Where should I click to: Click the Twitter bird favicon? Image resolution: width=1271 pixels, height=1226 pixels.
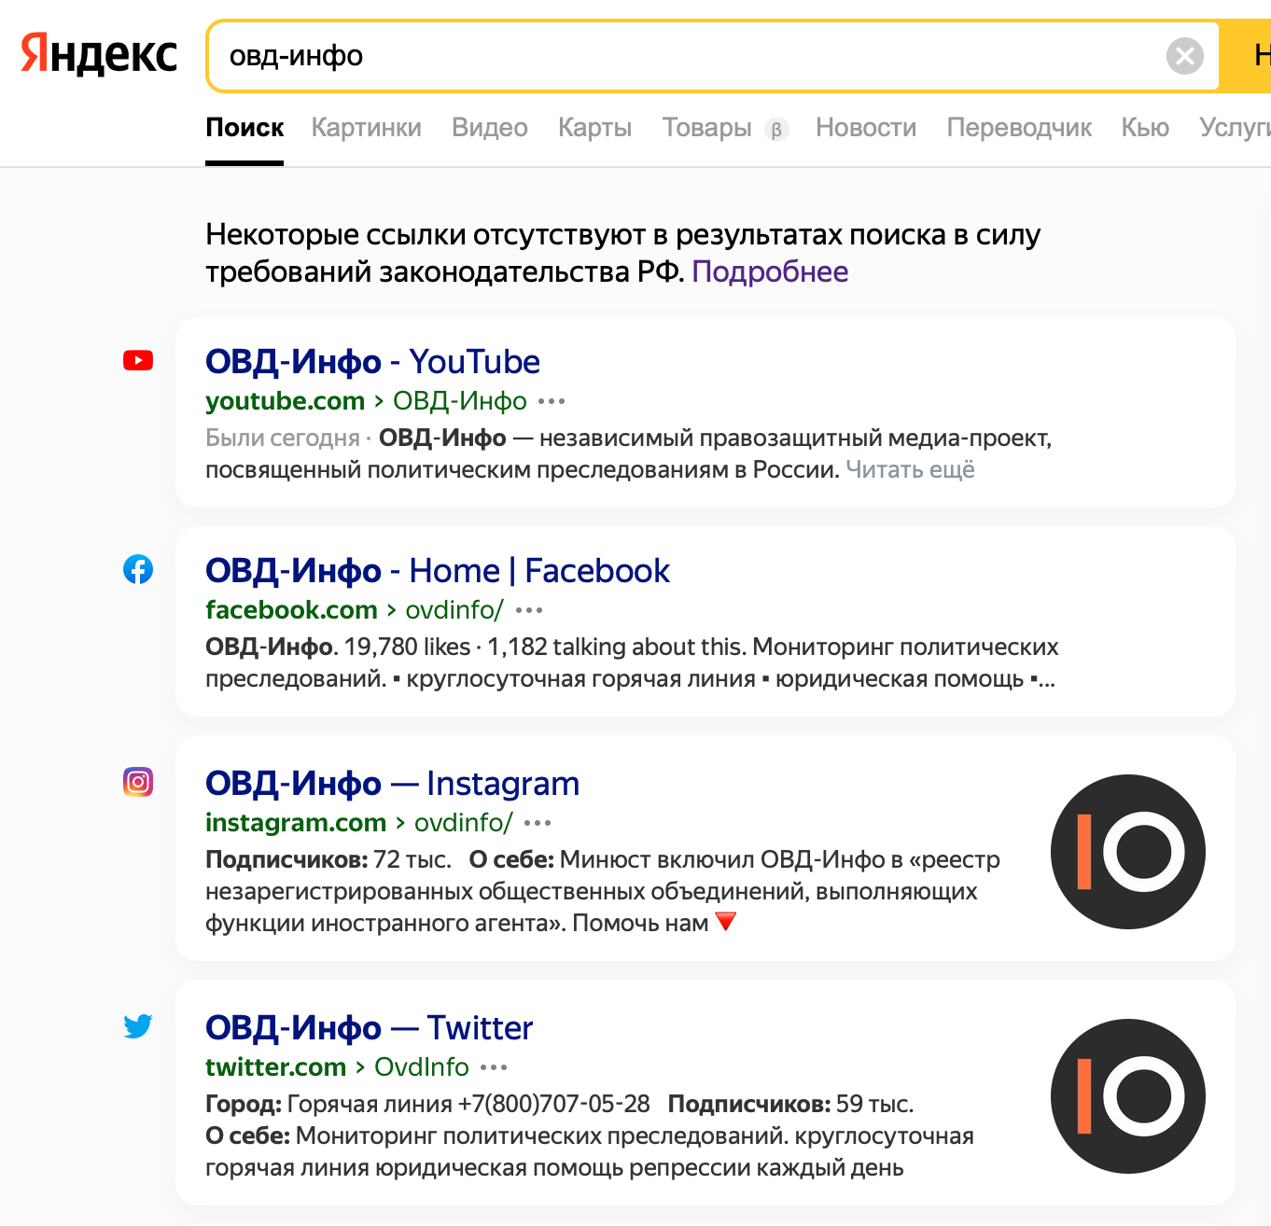pyautogui.click(x=138, y=1026)
